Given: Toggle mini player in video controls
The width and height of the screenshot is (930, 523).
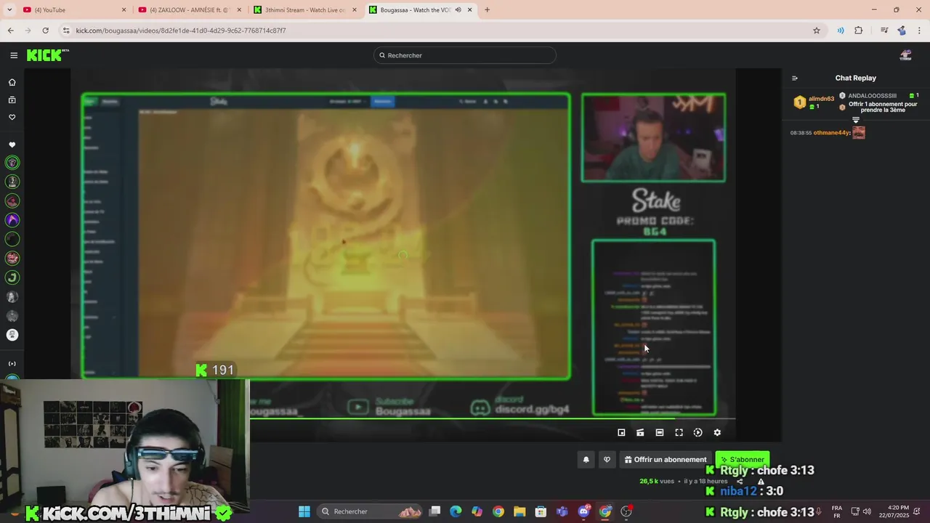Looking at the screenshot, I should (621, 432).
